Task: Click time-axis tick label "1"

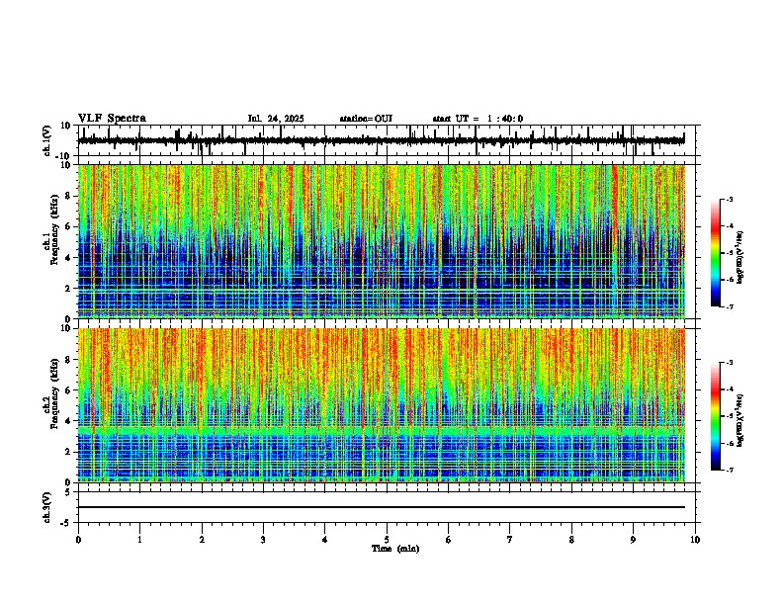Action: point(139,540)
